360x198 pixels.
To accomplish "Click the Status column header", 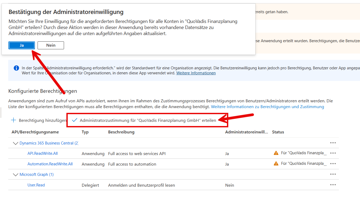I will pos(278,132).
